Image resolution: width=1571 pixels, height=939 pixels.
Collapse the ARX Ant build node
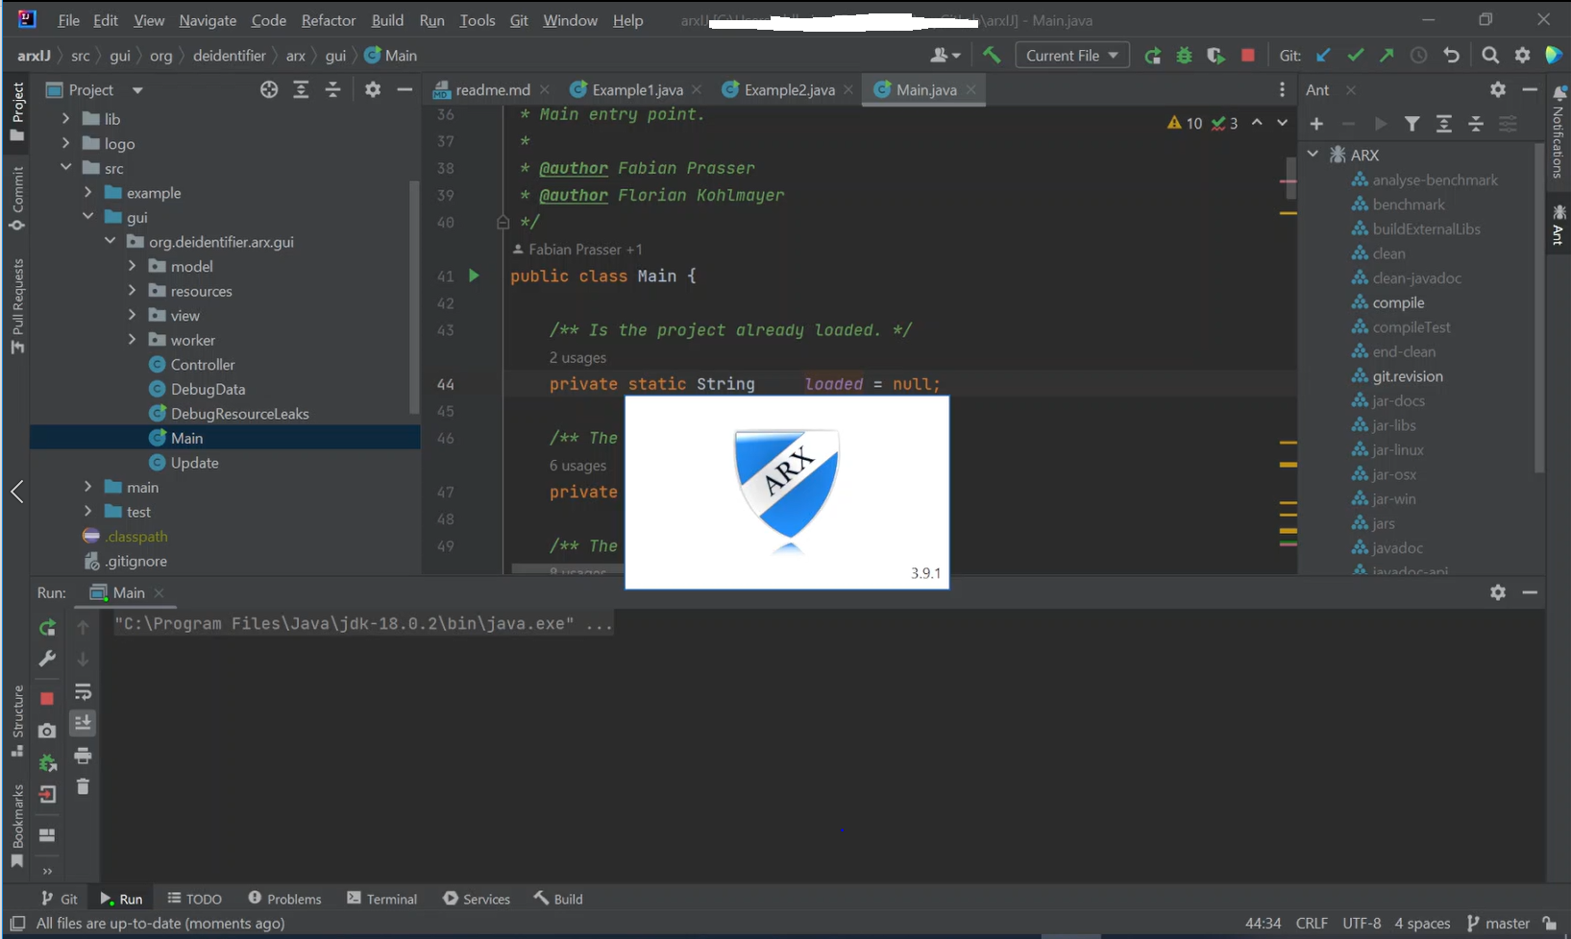pos(1313,154)
